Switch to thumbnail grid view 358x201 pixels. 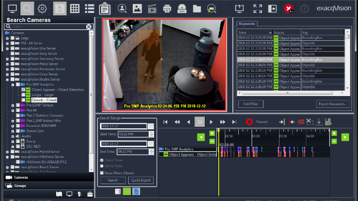pyautogui.click(x=75, y=8)
